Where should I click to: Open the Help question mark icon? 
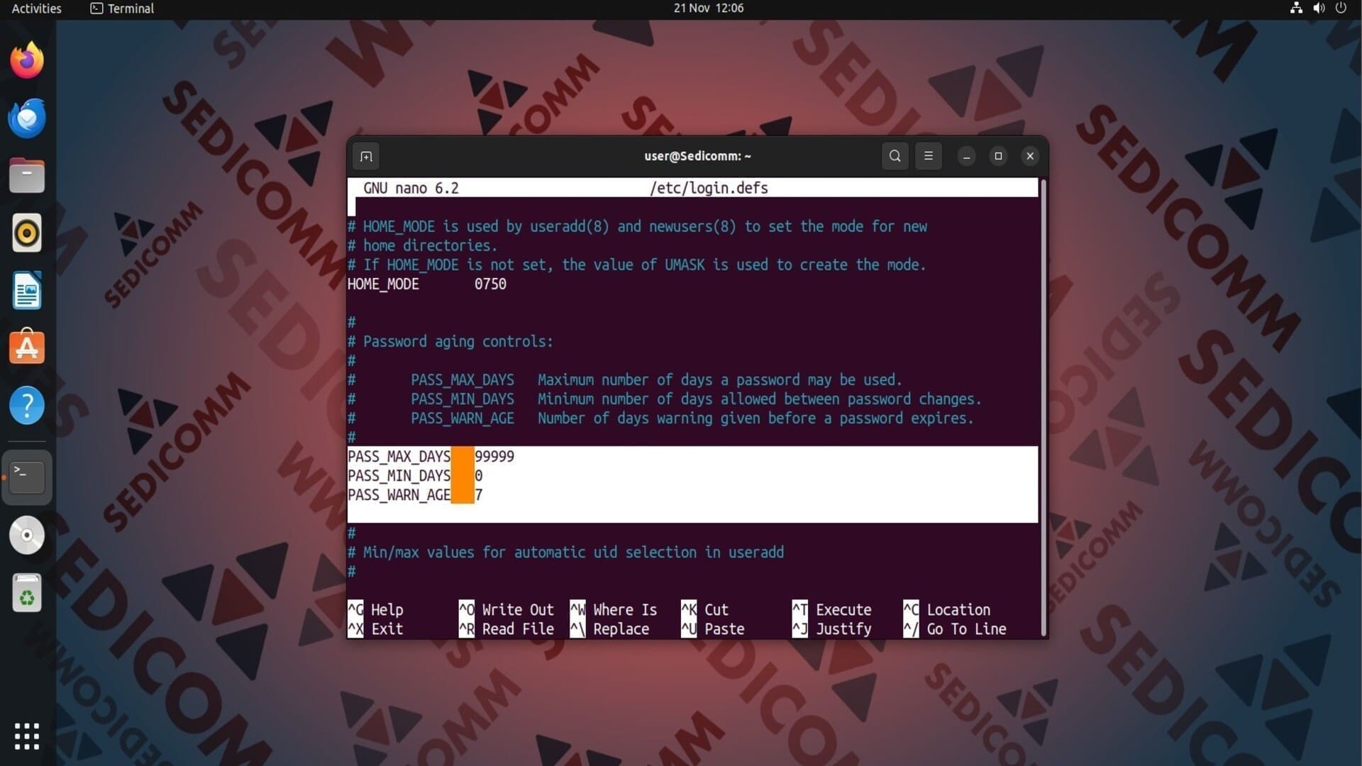(x=27, y=406)
